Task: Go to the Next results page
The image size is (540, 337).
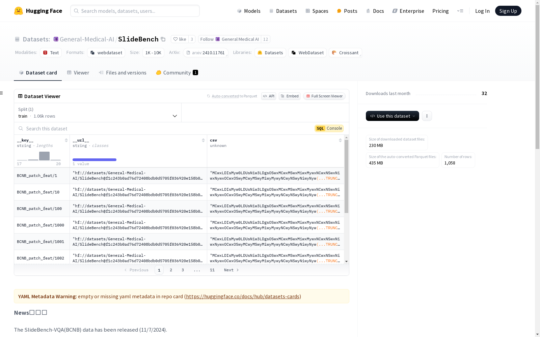Action: pyautogui.click(x=232, y=270)
